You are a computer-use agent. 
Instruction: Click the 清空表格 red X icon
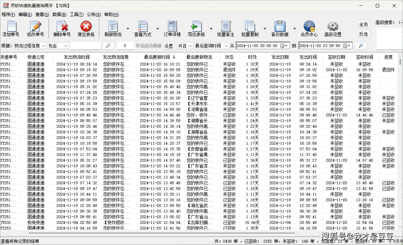[x=86, y=27]
